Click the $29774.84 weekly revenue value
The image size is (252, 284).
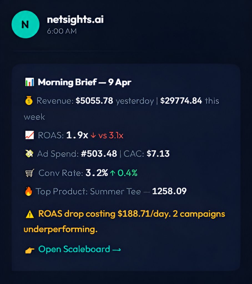coord(181,101)
